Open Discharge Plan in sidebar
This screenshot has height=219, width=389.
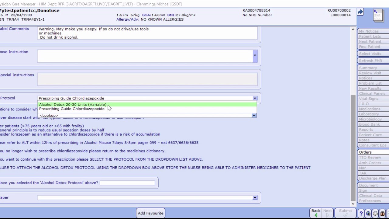(373, 178)
